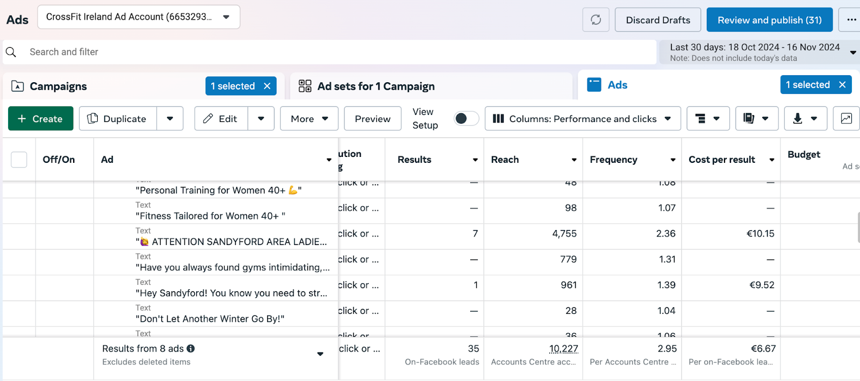Click the Budget column header
Viewport: 860px width, 381px height.
804,155
